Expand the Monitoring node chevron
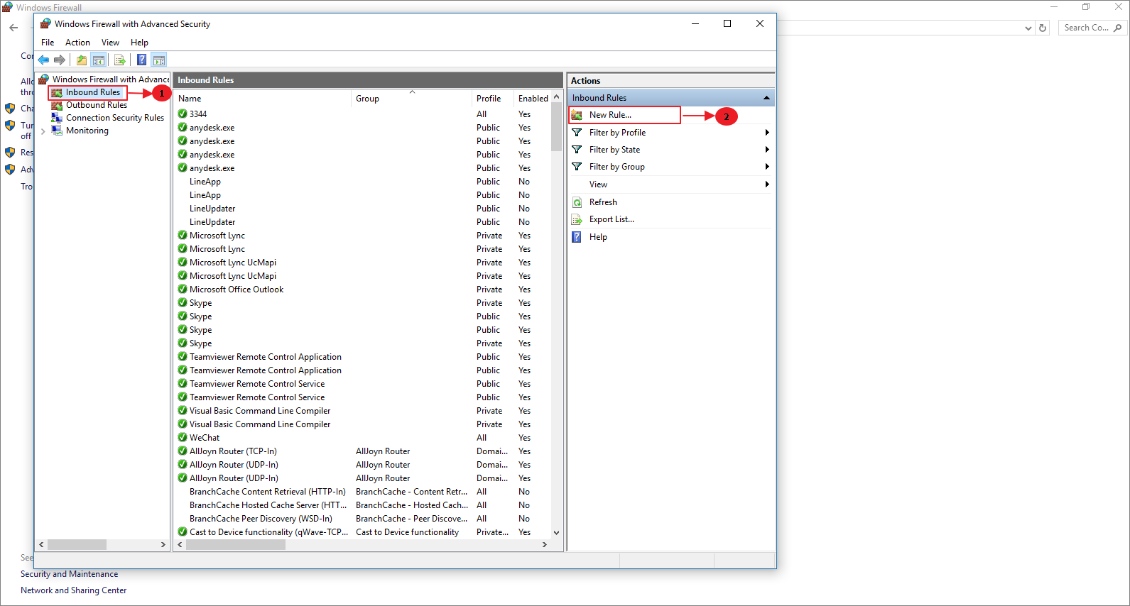Image resolution: width=1130 pixels, height=606 pixels. (x=43, y=131)
